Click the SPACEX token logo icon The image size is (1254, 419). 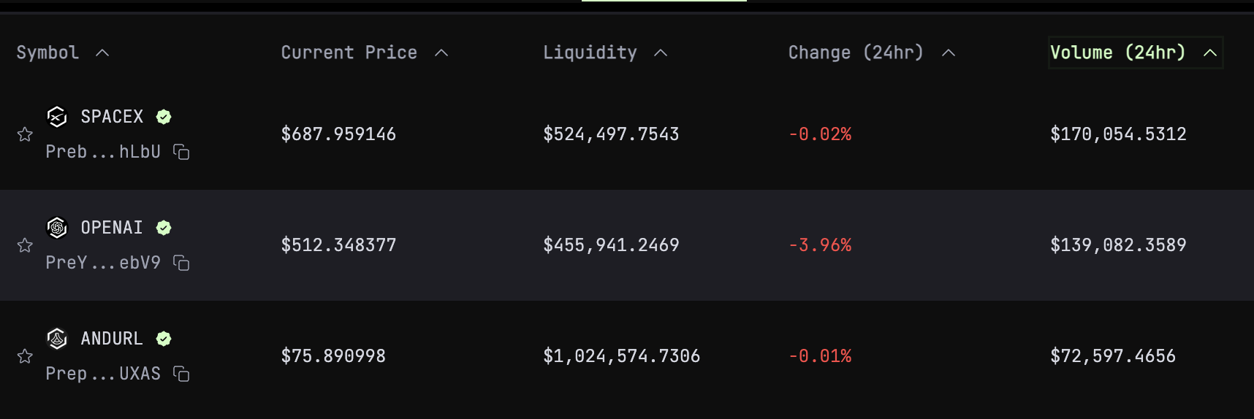[57, 117]
